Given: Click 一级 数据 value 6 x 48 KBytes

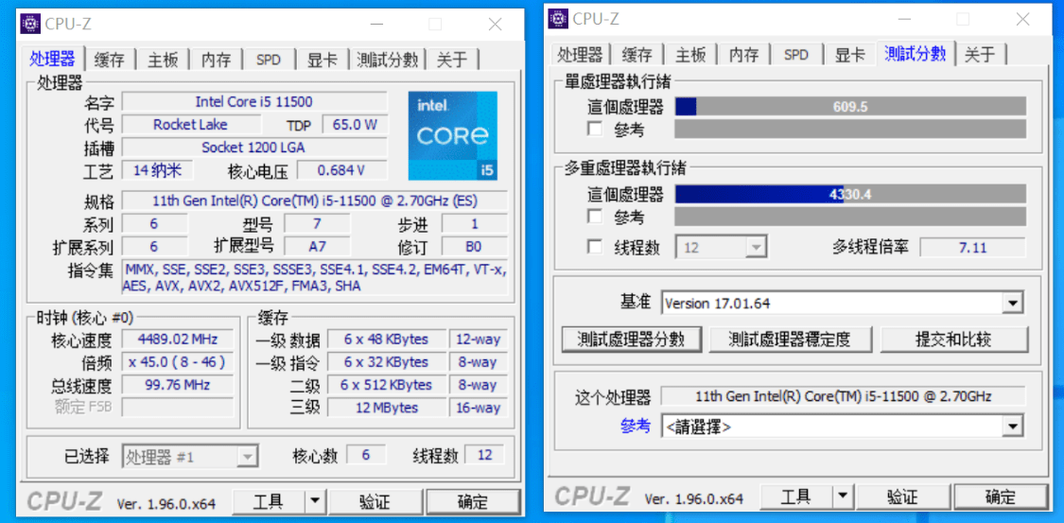Looking at the screenshot, I should pyautogui.click(x=387, y=340).
